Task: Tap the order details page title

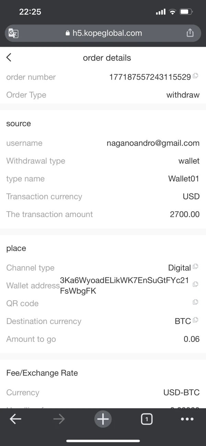Action: click(107, 58)
